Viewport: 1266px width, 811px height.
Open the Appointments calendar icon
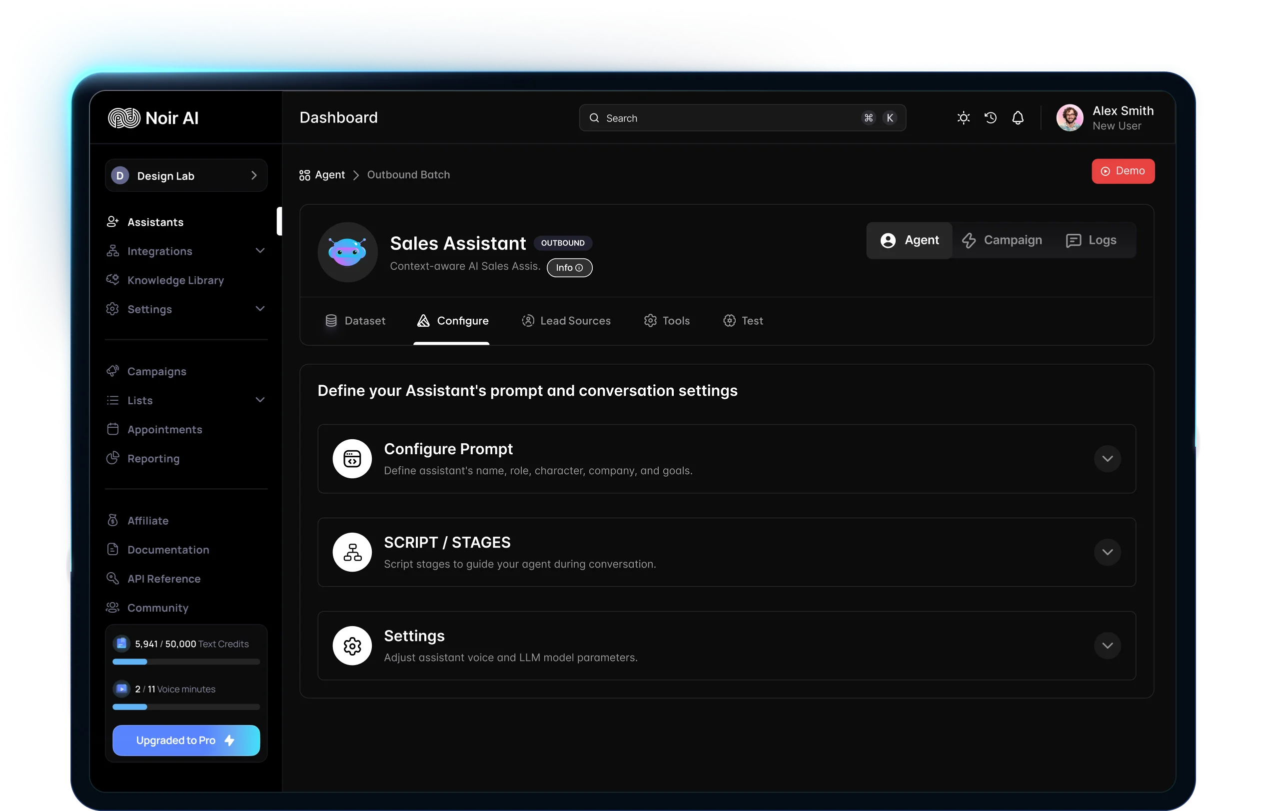pyautogui.click(x=113, y=429)
